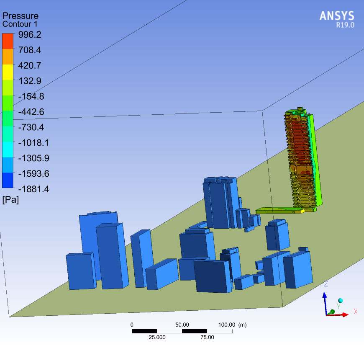
Task: Click the 'Pressure' legend title
Action: click(21, 16)
